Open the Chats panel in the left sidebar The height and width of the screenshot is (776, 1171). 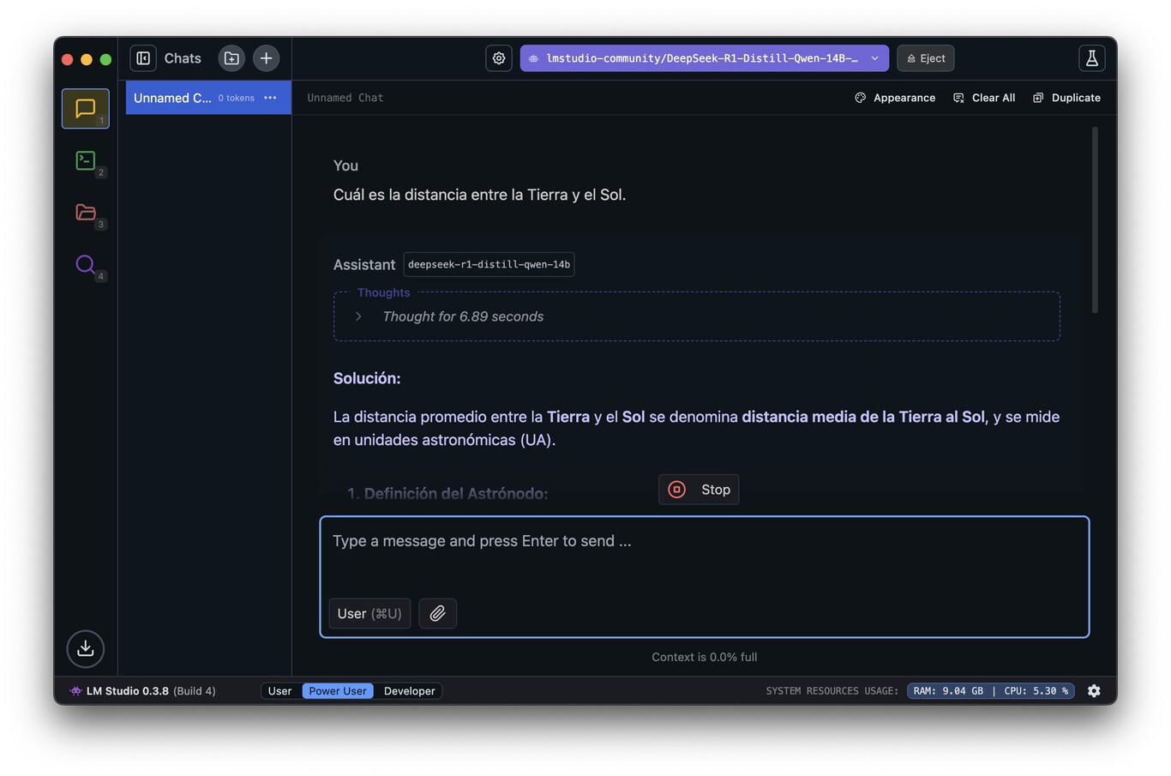(x=85, y=108)
